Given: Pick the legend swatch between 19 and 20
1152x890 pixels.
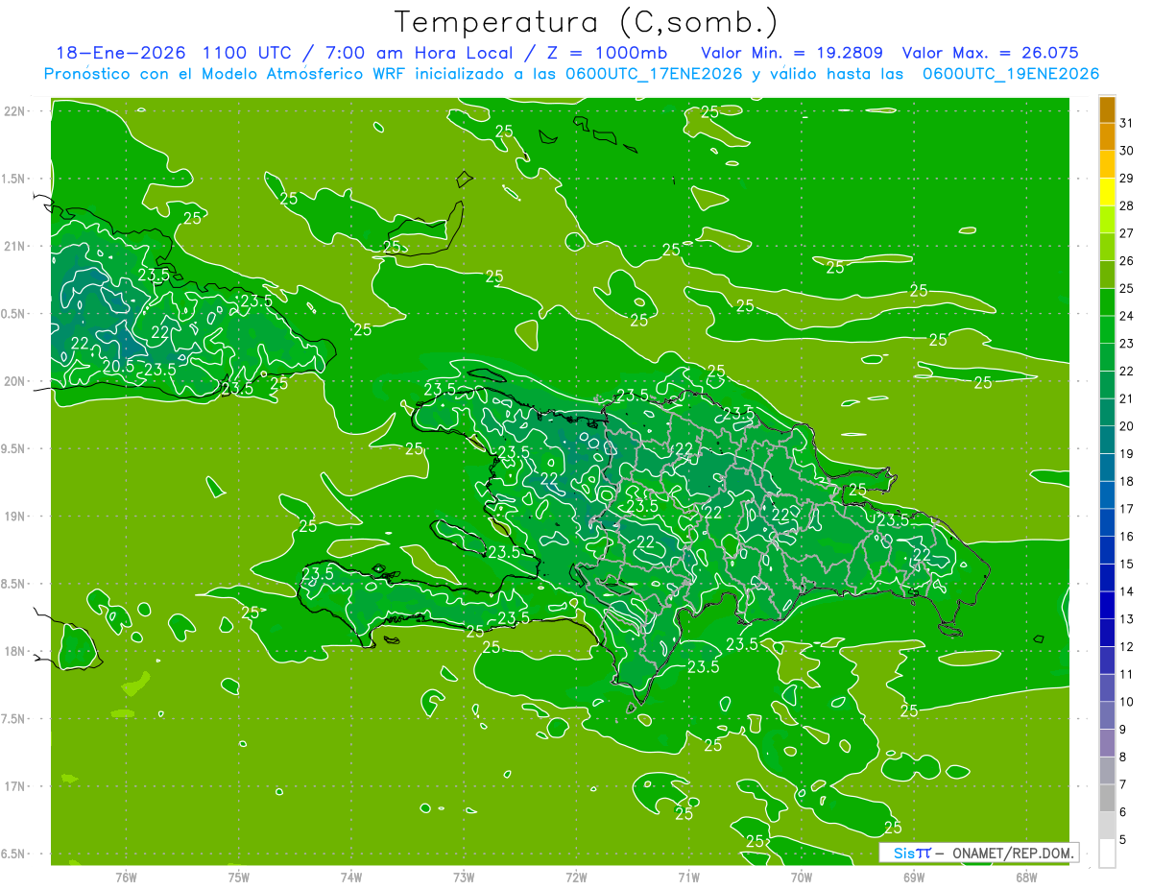Looking at the screenshot, I should 1107,441.
